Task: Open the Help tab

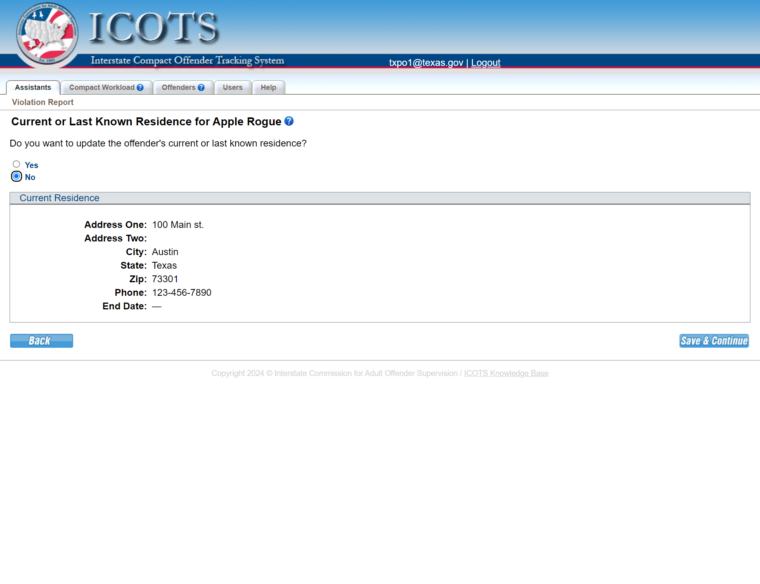Action: tap(269, 87)
